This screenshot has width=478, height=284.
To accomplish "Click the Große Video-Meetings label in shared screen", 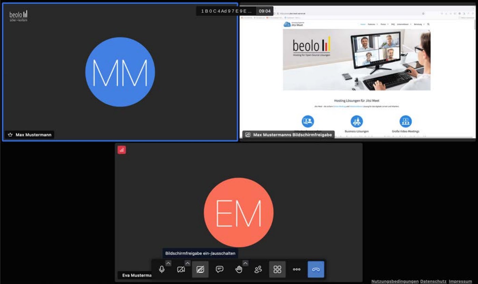I will click(406, 131).
